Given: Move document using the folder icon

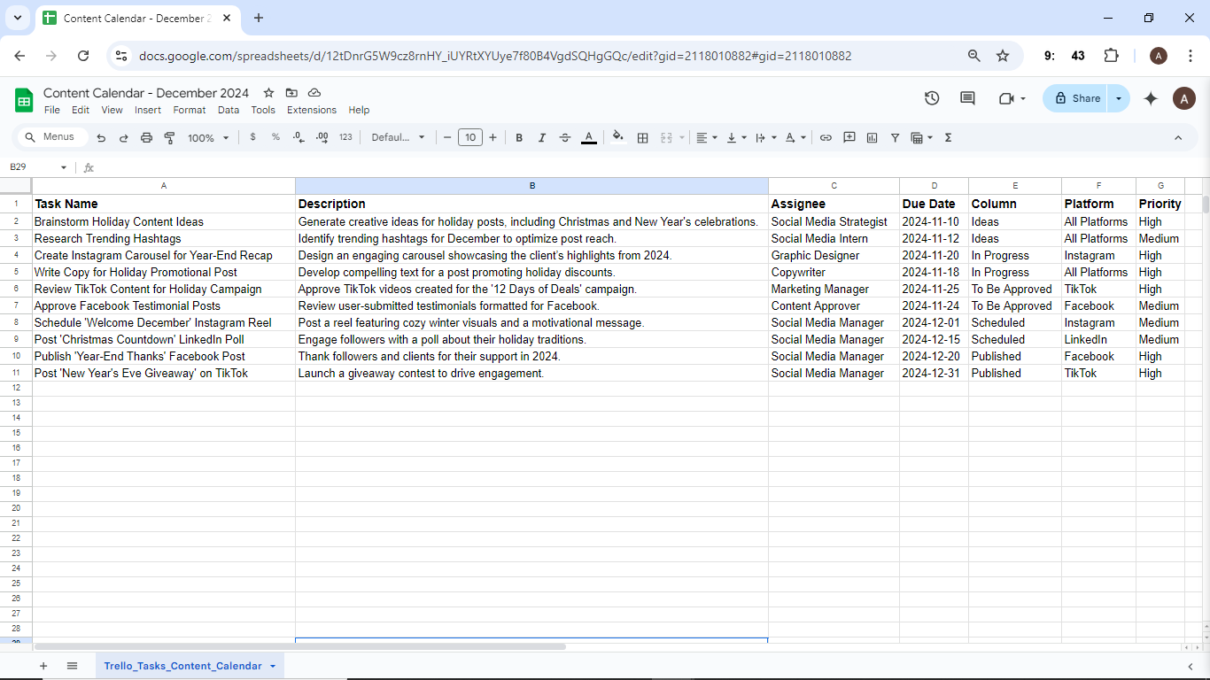Looking at the screenshot, I should [x=291, y=93].
